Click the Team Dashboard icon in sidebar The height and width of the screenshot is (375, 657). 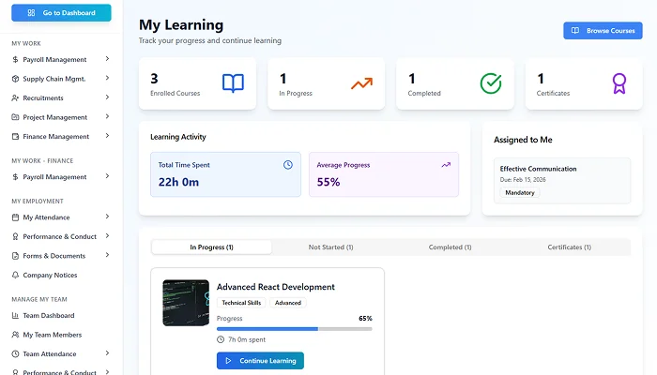point(15,316)
